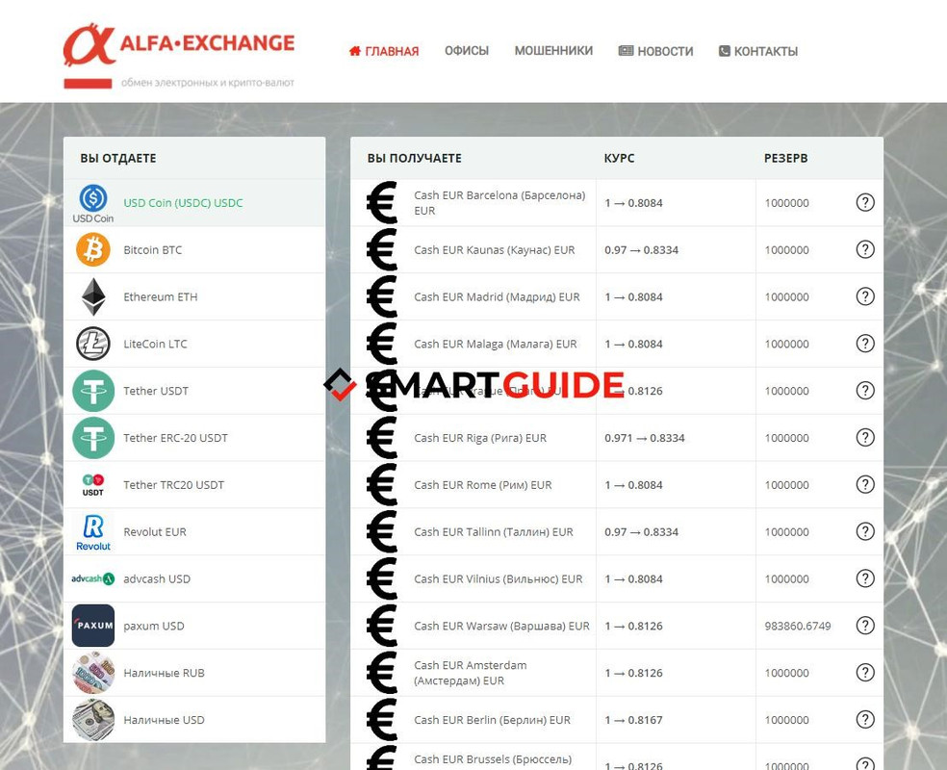Select the advcash USD icon

pyautogui.click(x=93, y=578)
